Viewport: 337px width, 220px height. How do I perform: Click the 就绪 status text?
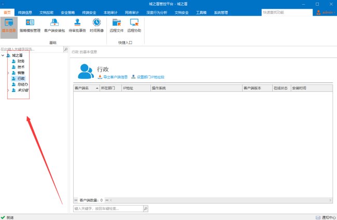(x=10, y=217)
